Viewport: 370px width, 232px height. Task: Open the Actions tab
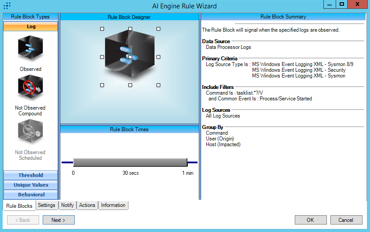pos(87,205)
